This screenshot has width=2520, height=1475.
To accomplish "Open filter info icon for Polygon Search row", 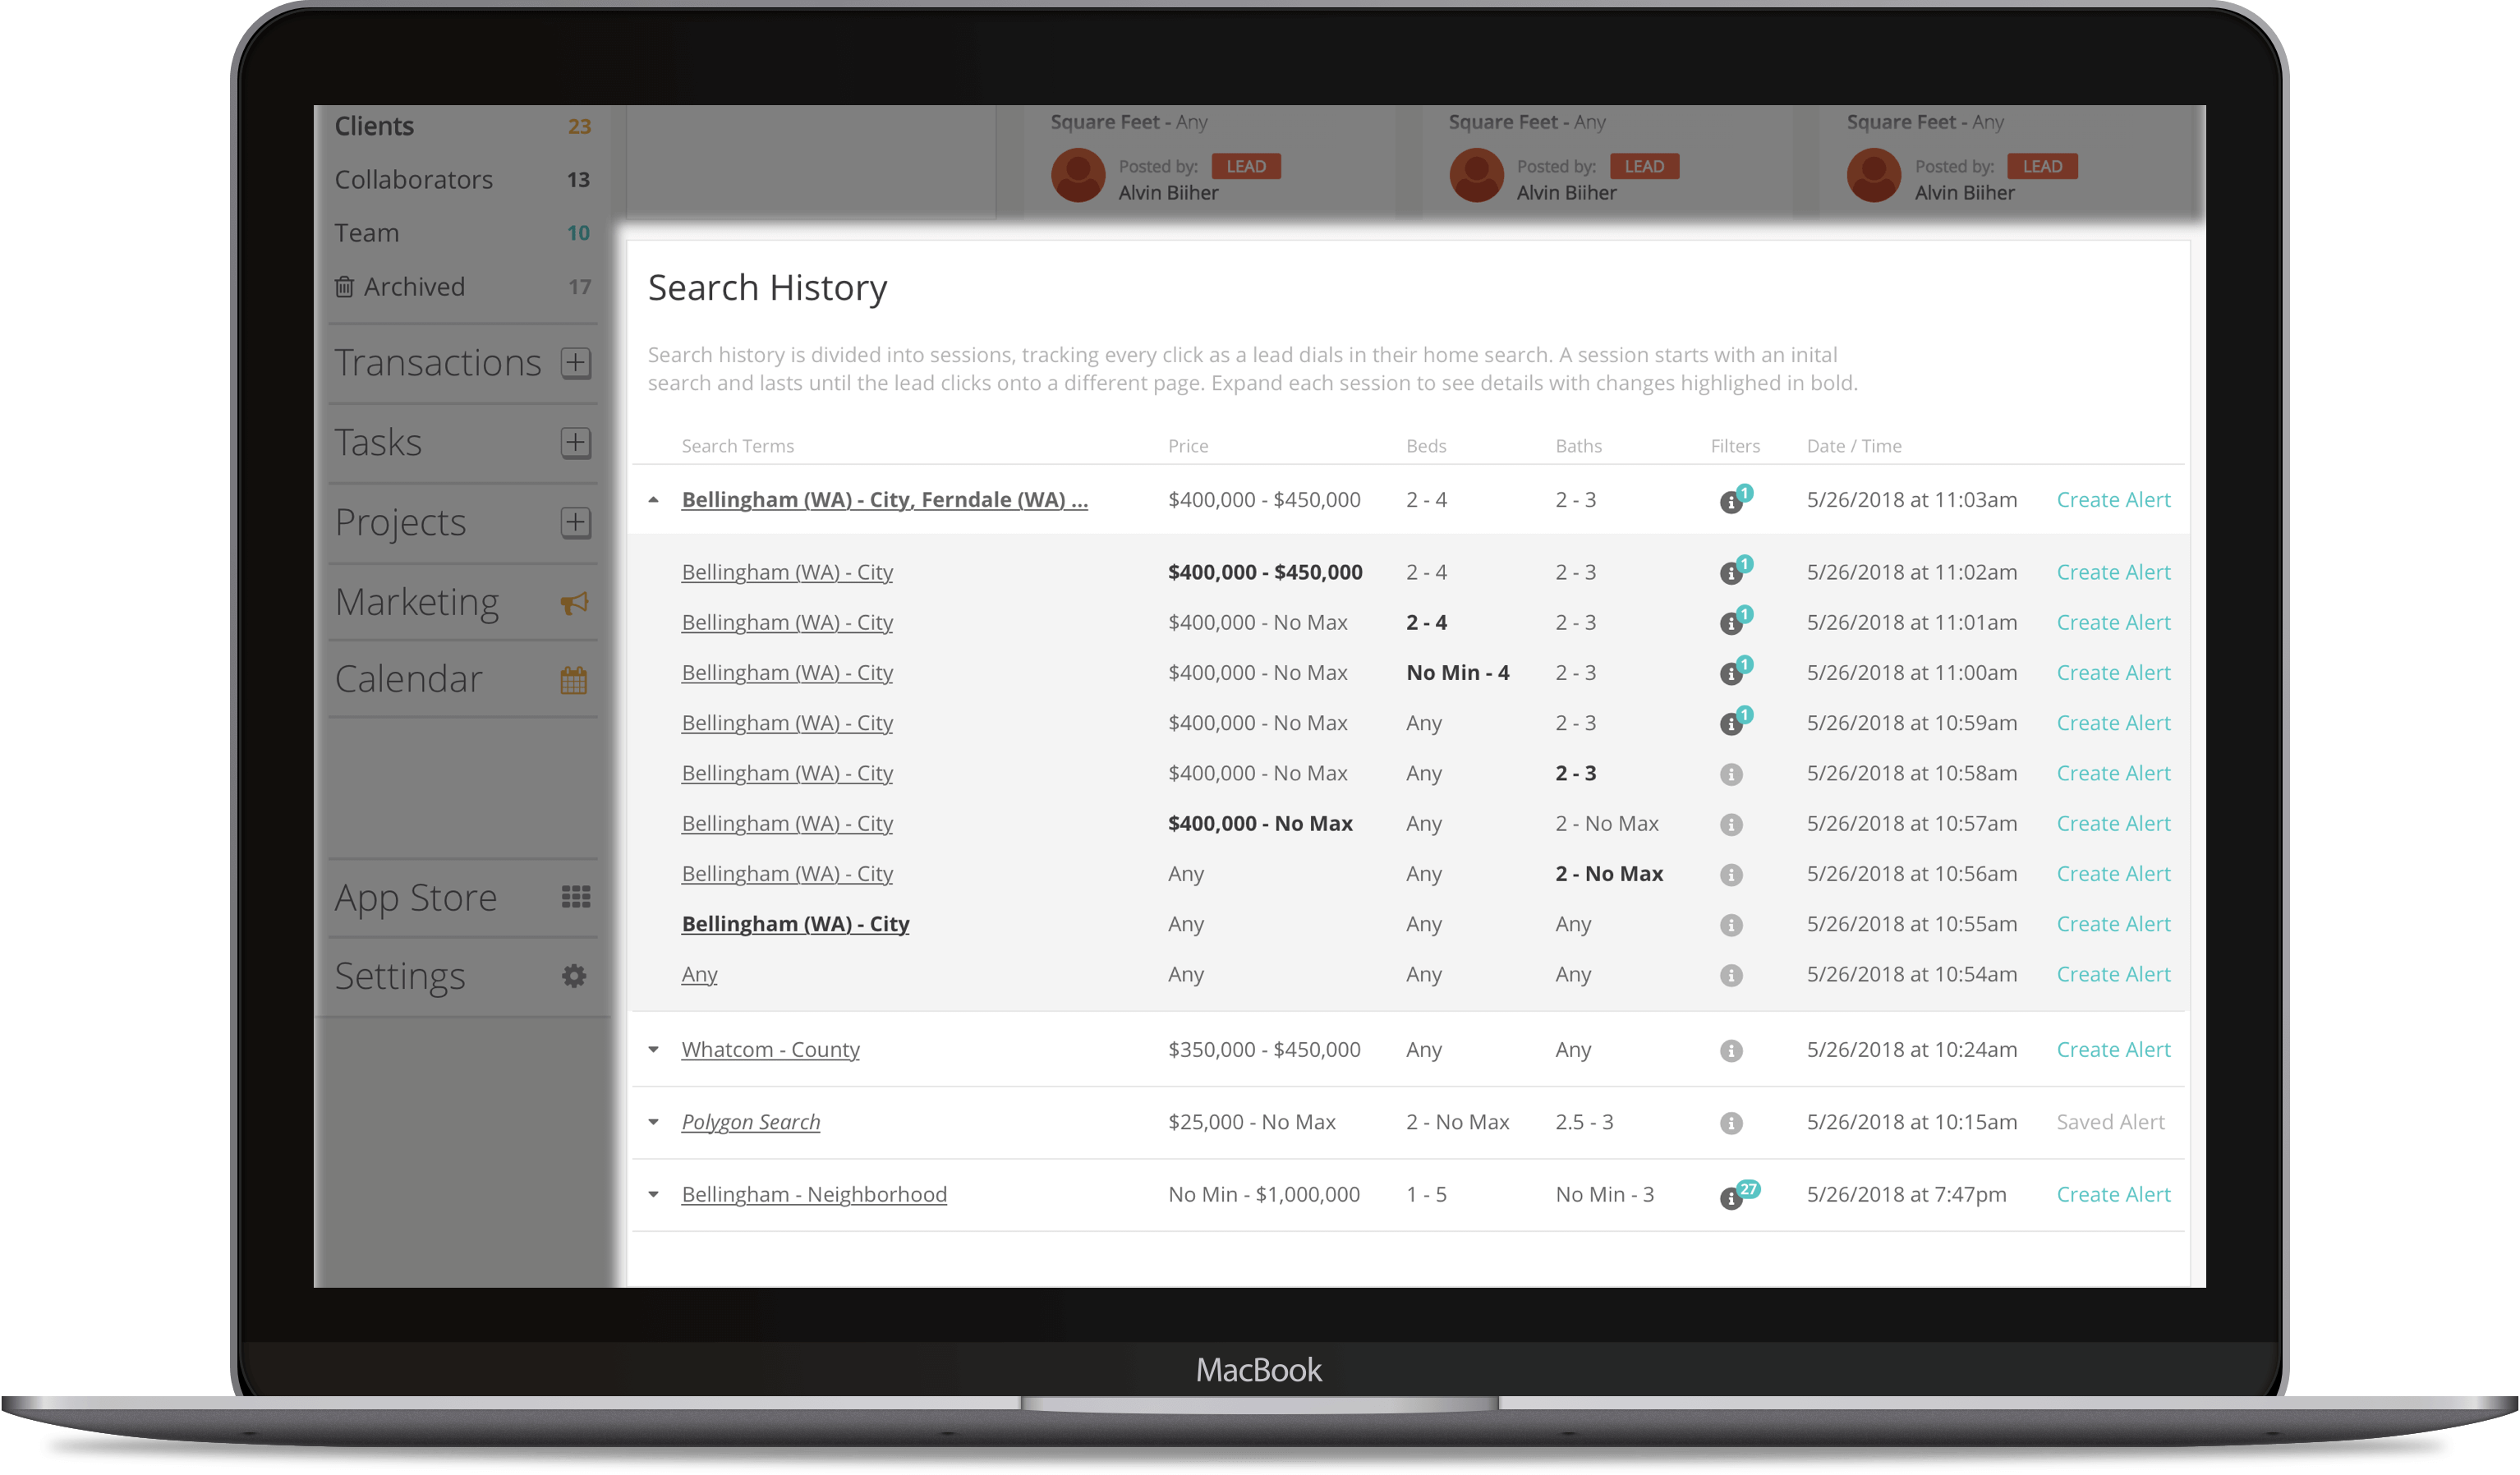I will [1731, 1123].
